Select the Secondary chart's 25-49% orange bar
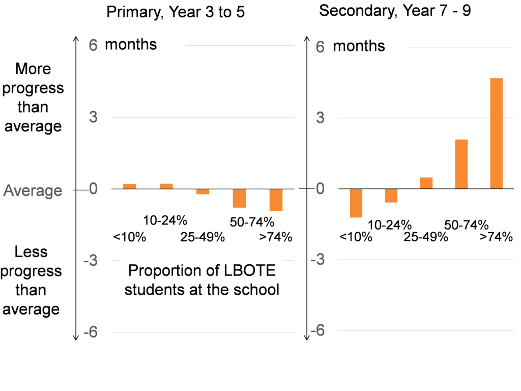 [426, 183]
